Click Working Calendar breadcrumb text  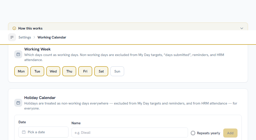52,37
